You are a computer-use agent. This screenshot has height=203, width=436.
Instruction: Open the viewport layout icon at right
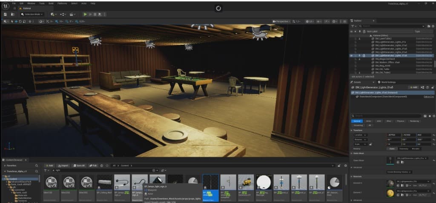click(345, 21)
